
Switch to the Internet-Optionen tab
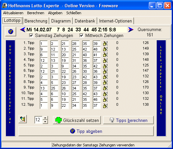pyautogui.click(x=115, y=21)
